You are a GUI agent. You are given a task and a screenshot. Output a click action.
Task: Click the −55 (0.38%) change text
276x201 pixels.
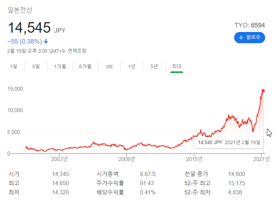[25, 41]
